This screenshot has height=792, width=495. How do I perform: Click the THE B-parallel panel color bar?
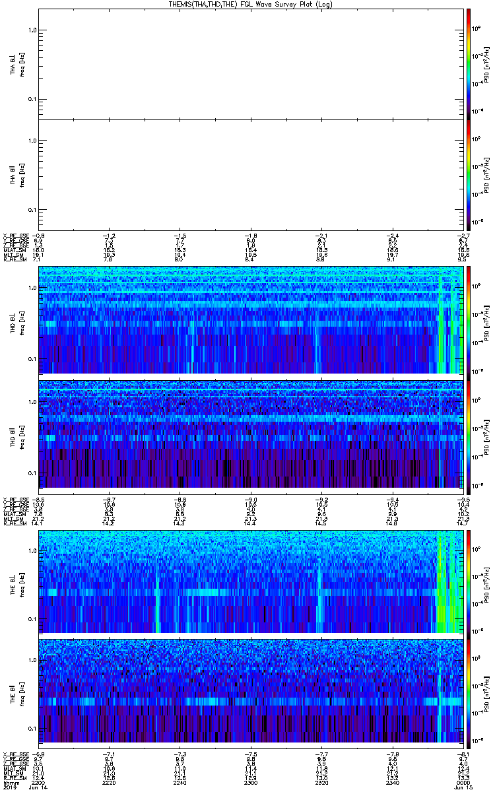[x=469, y=692]
